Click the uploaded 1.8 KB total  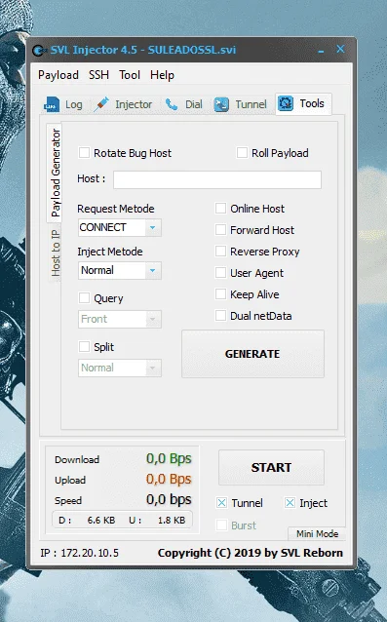(172, 520)
